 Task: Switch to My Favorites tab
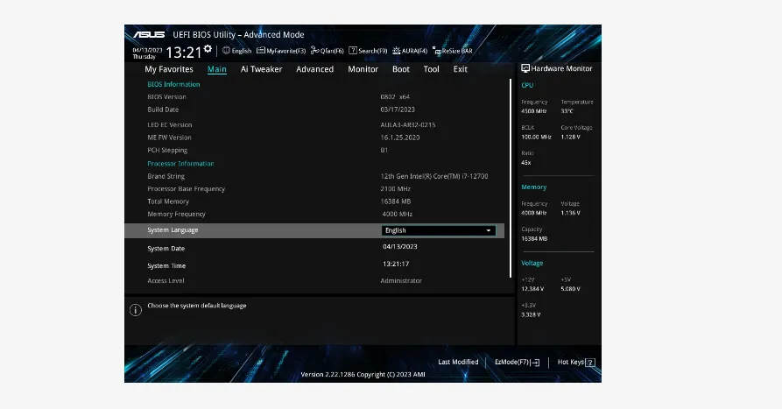pos(168,69)
